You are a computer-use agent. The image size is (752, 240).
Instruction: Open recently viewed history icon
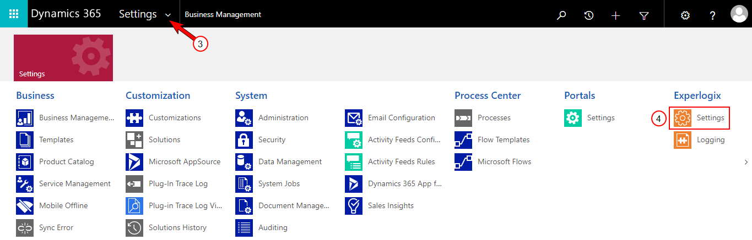589,15
